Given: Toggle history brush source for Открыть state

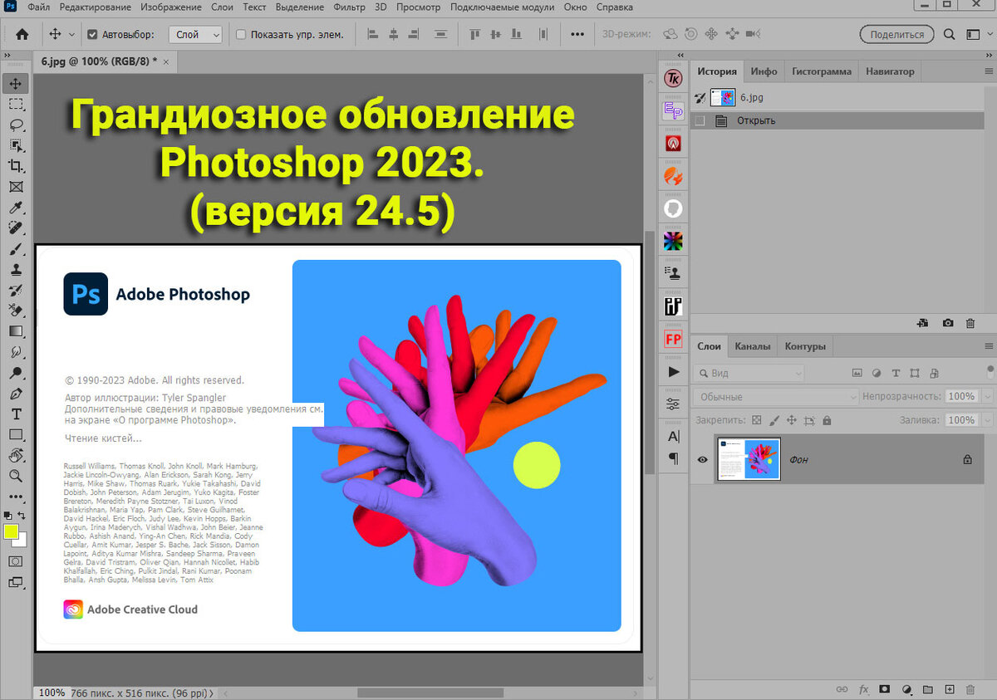Looking at the screenshot, I should tap(700, 120).
